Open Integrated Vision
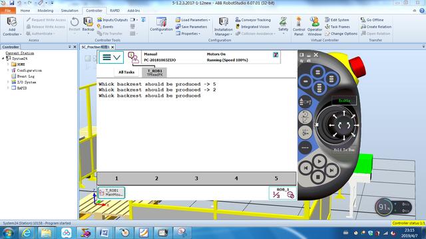Viewport: 426px width, 239px height. click(252, 27)
